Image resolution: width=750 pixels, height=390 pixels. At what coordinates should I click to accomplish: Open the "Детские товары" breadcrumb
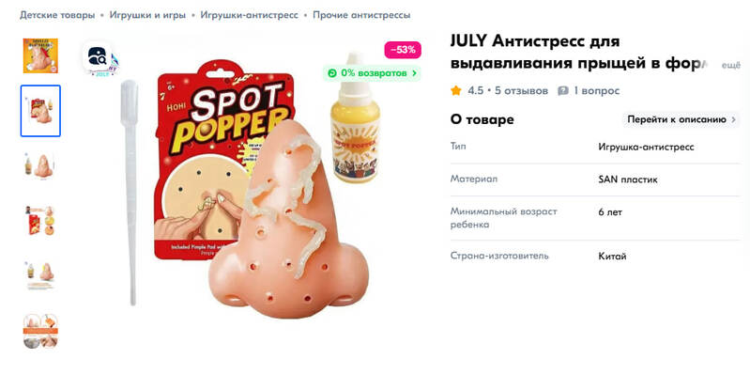click(x=57, y=15)
